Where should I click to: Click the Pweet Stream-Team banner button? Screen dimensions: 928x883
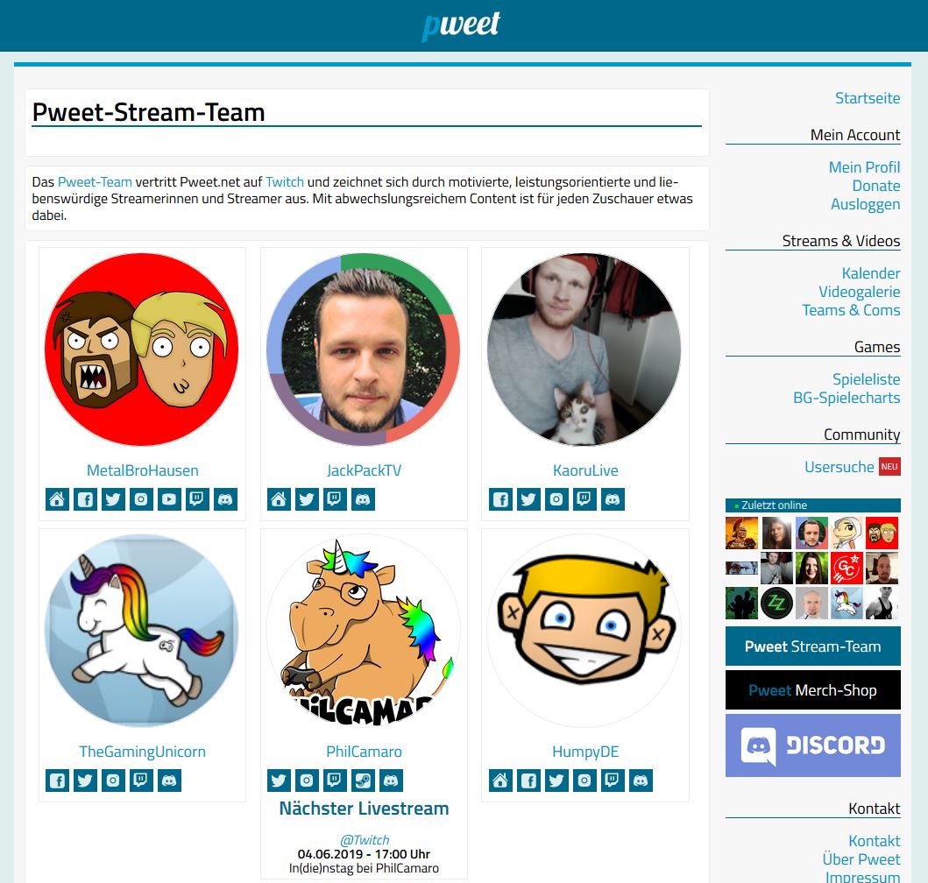(812, 646)
